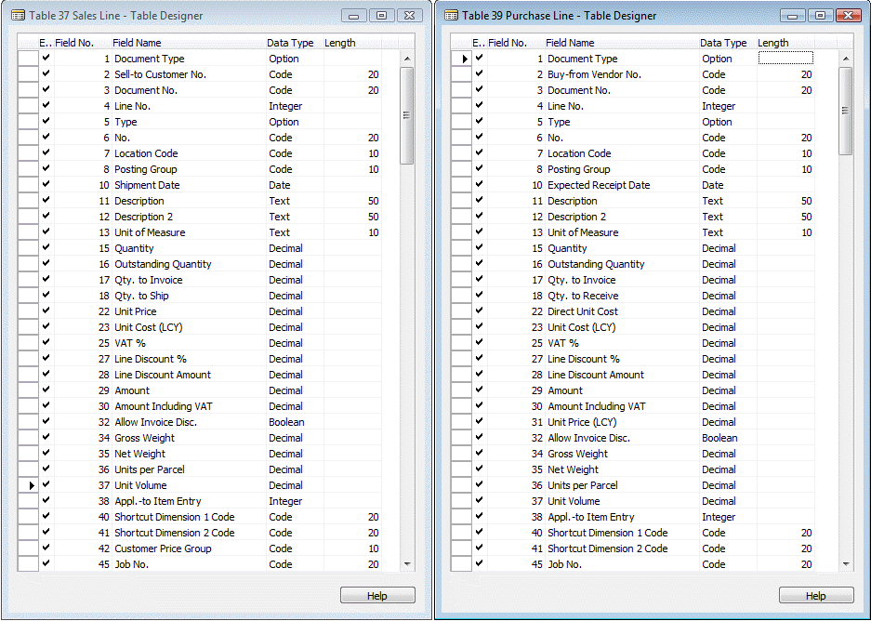Click Help button in Purchase Line window

(815, 596)
